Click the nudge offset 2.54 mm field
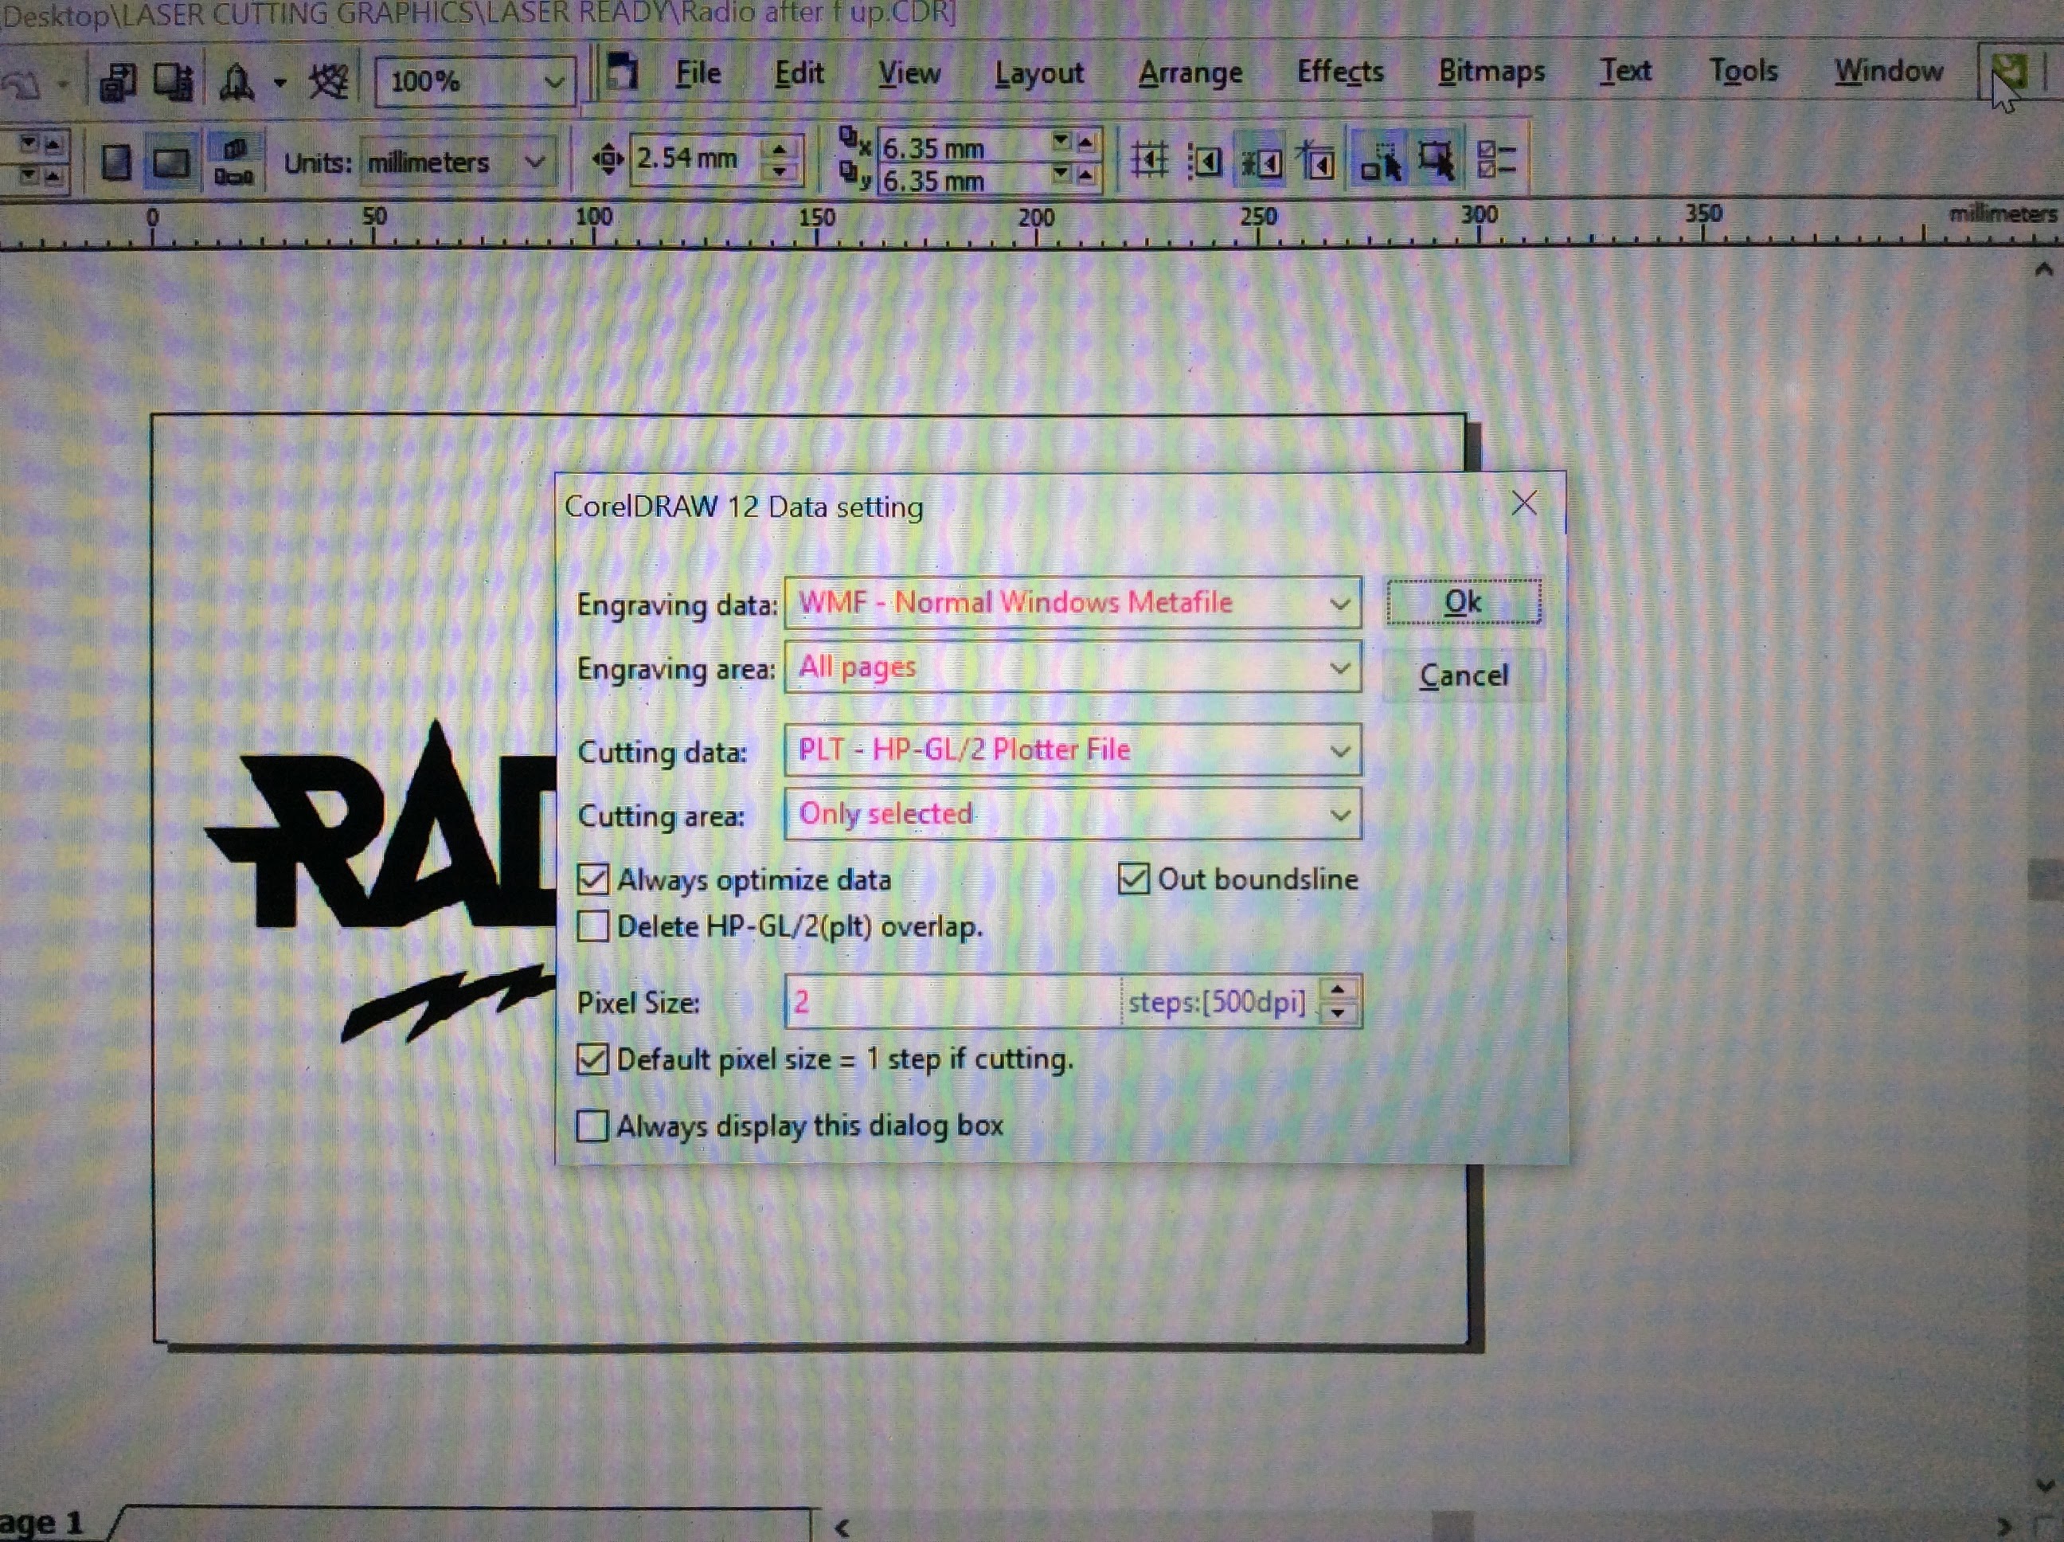 [x=696, y=159]
